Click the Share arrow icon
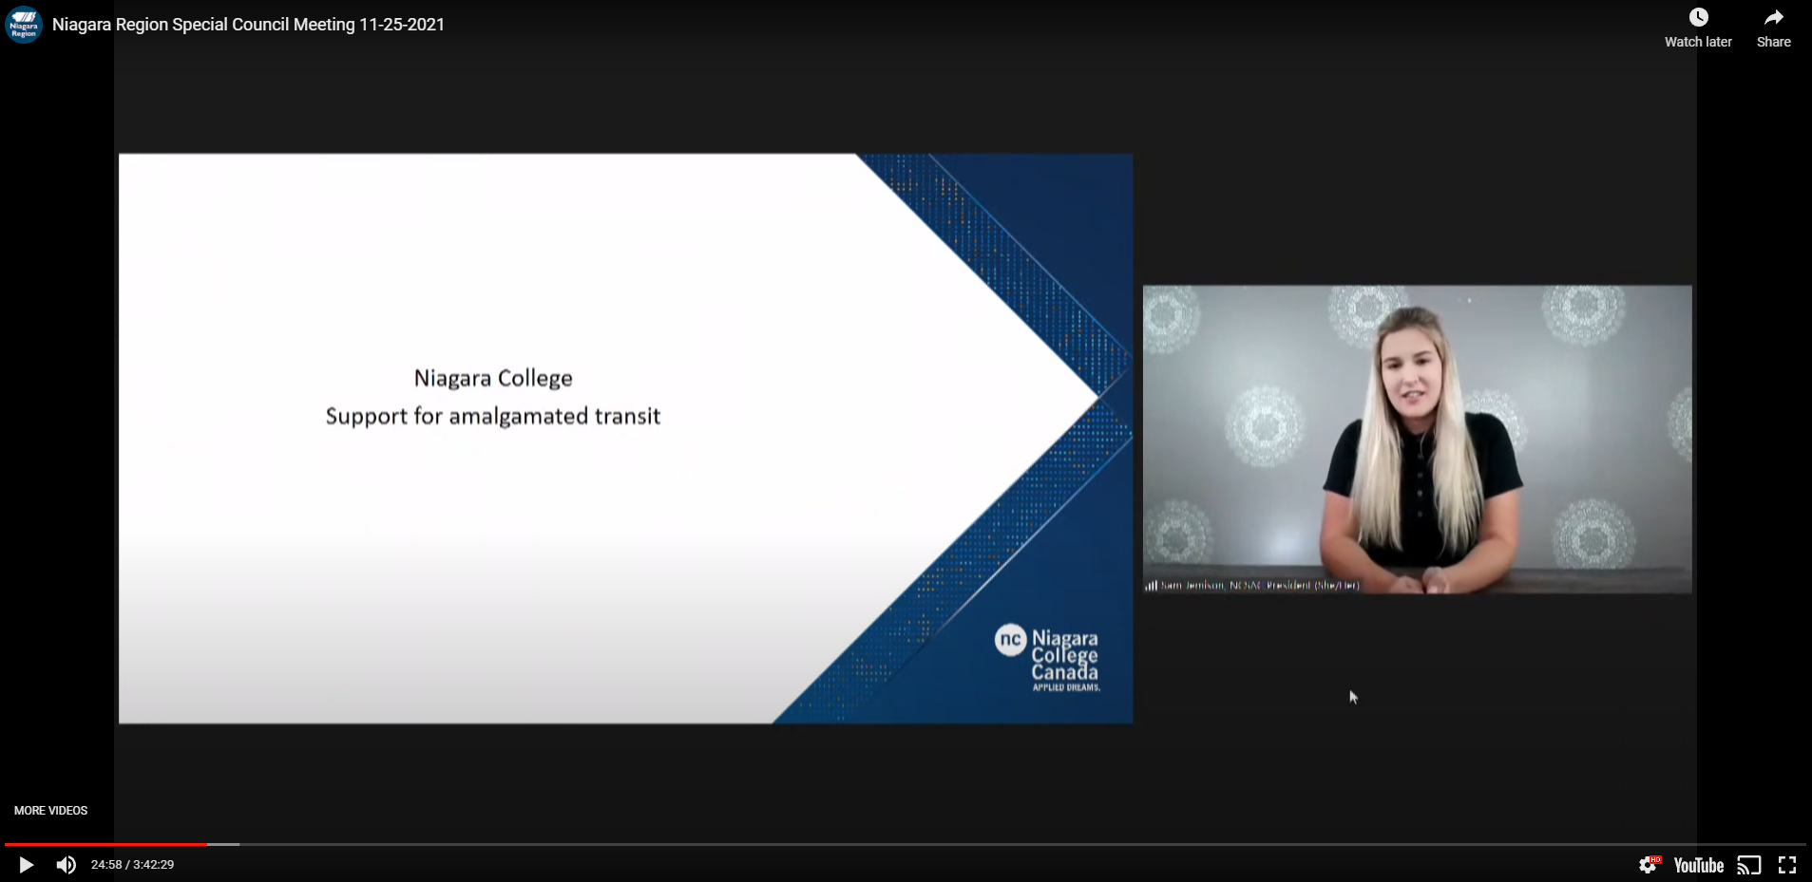Image resolution: width=1812 pixels, height=882 pixels. [1774, 17]
